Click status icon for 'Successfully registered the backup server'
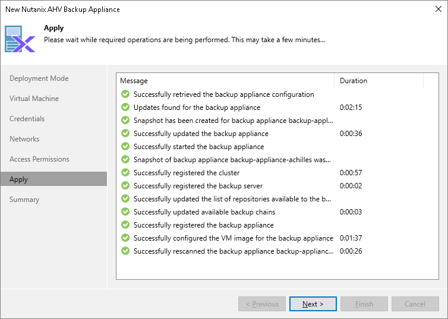448x319 pixels. pyautogui.click(x=125, y=186)
